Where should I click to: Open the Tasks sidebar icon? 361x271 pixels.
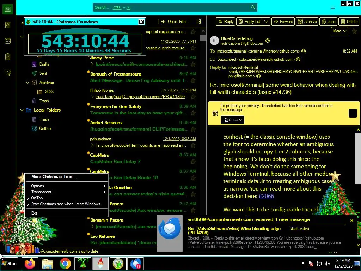click(8, 57)
